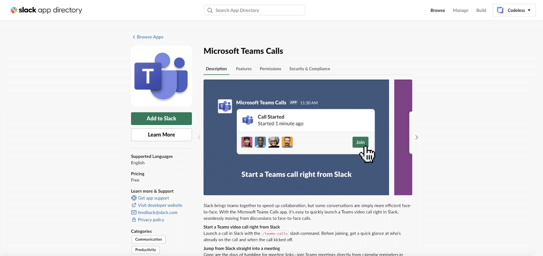The height and width of the screenshot is (256, 543).
Task: Click the back chevron beside Browse Apps
Action: click(134, 37)
